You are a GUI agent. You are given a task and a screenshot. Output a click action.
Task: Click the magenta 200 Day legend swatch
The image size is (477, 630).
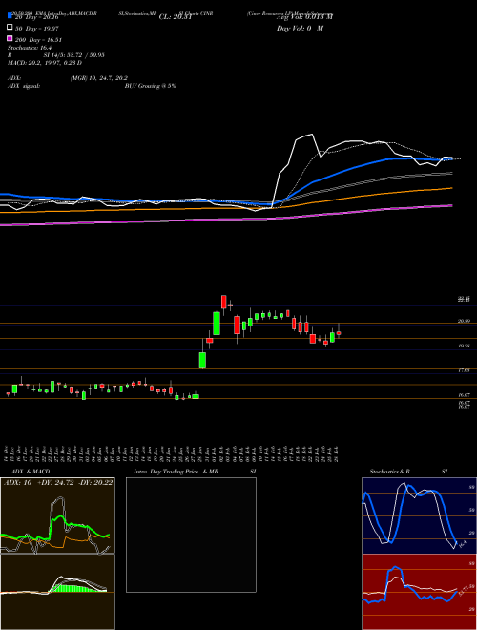[x=10, y=38]
